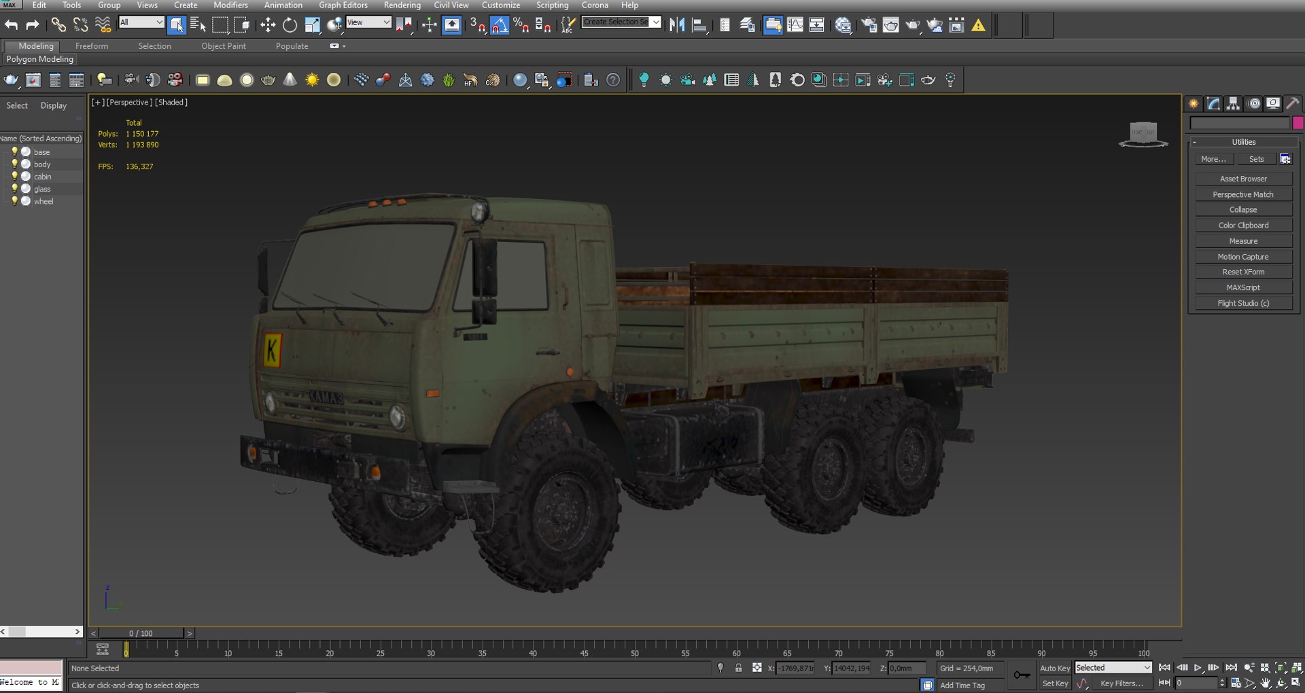Toggle Percent Snap on the toolbar
The image size is (1305, 693).
click(x=521, y=25)
